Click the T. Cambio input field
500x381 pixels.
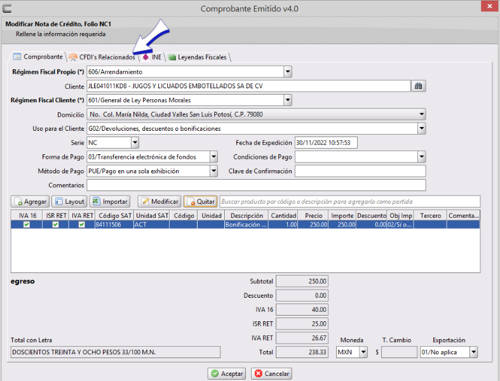pos(399,352)
